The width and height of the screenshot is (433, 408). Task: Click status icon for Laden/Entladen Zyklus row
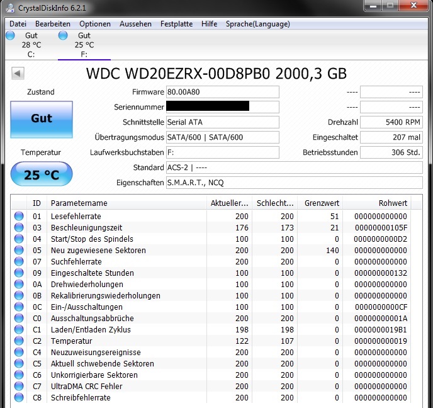[19, 329]
